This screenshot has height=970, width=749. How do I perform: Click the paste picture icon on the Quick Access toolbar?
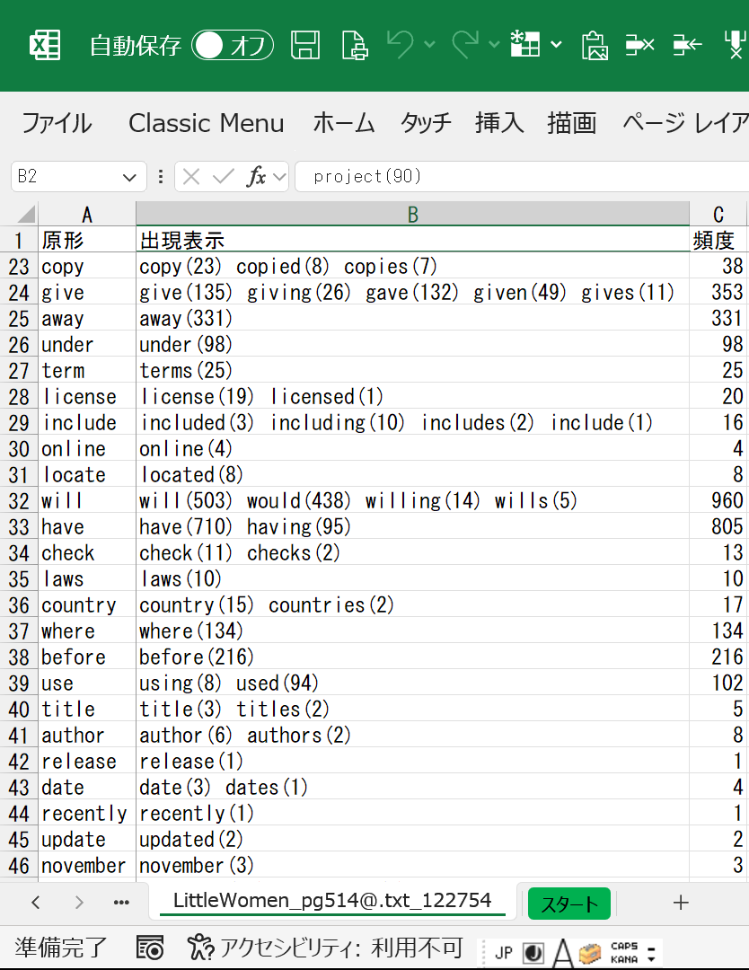point(594,47)
